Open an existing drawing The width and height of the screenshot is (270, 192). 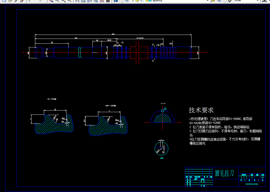(x=10, y=1)
